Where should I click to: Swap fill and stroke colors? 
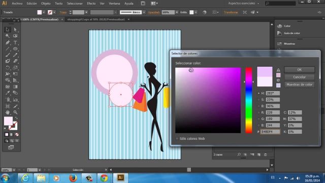click(16, 118)
